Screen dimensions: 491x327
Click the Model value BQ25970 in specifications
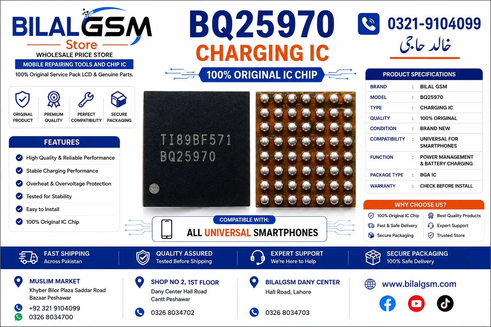432,97
